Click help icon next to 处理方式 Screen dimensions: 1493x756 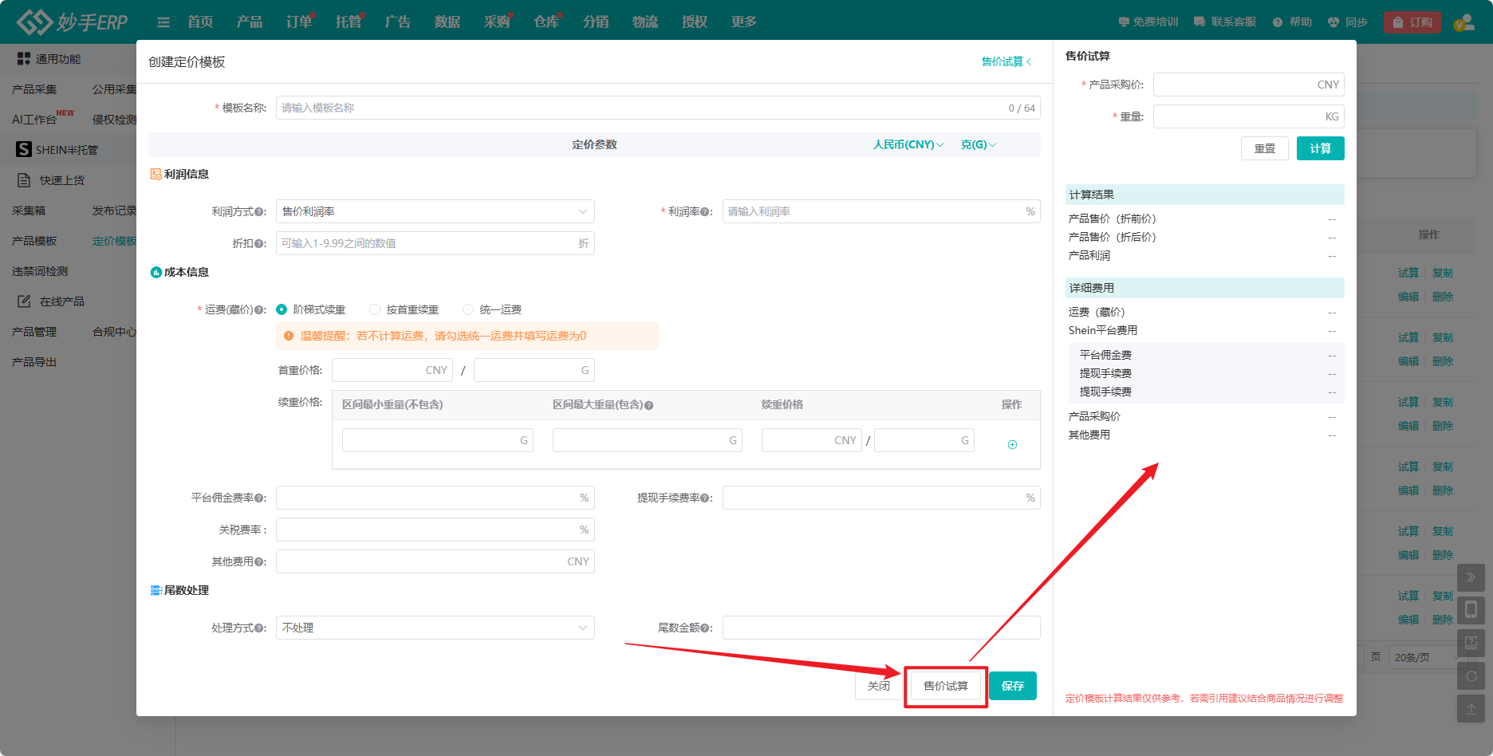260,628
